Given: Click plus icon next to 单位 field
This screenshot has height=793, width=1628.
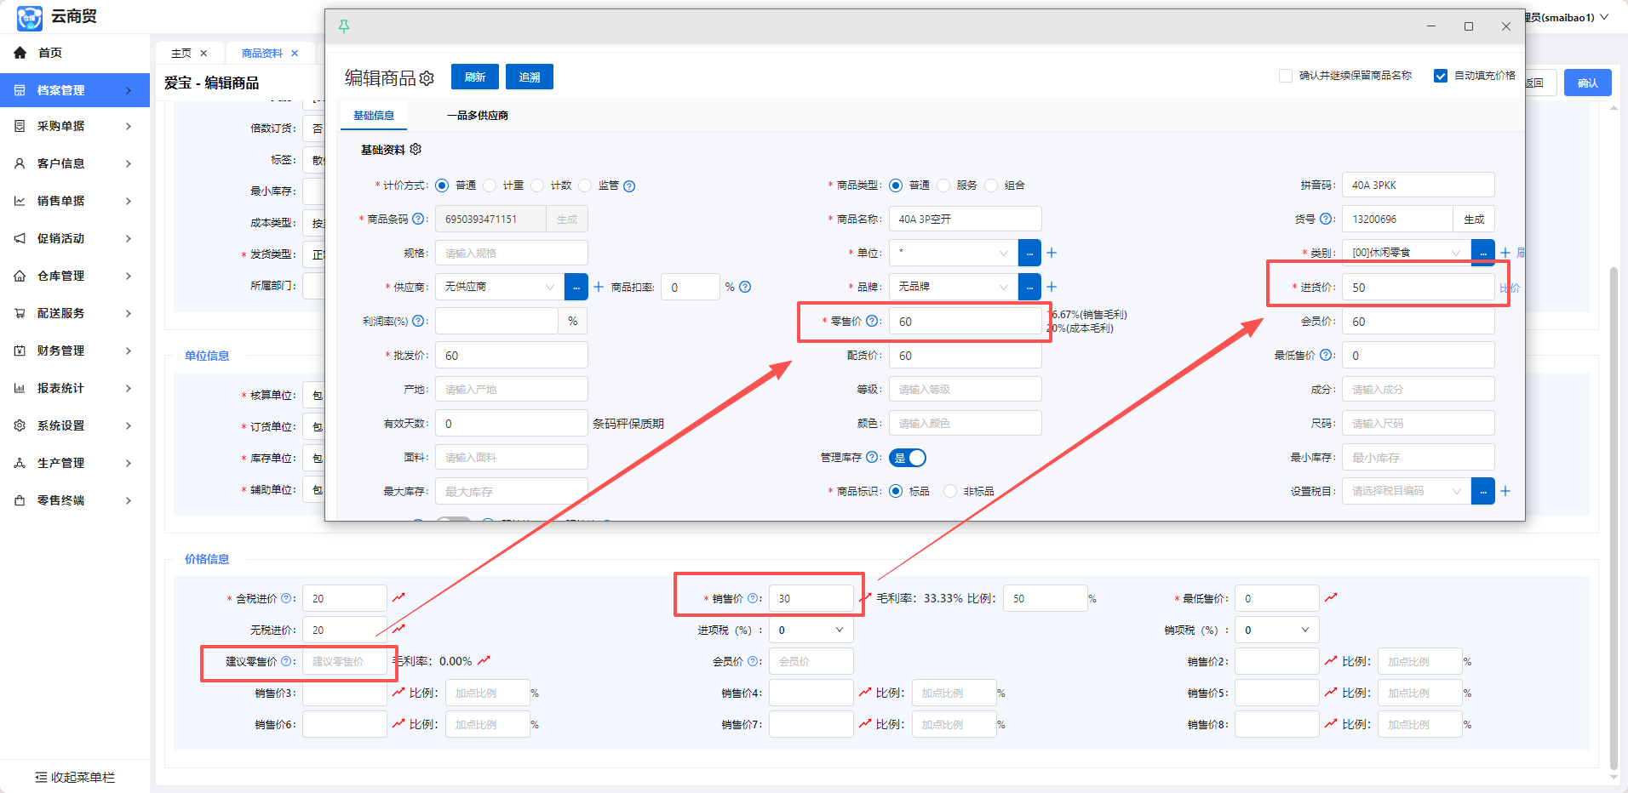Looking at the screenshot, I should pos(1052,253).
